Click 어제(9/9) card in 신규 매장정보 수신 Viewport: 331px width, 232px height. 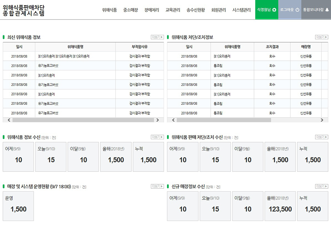coord(183,206)
